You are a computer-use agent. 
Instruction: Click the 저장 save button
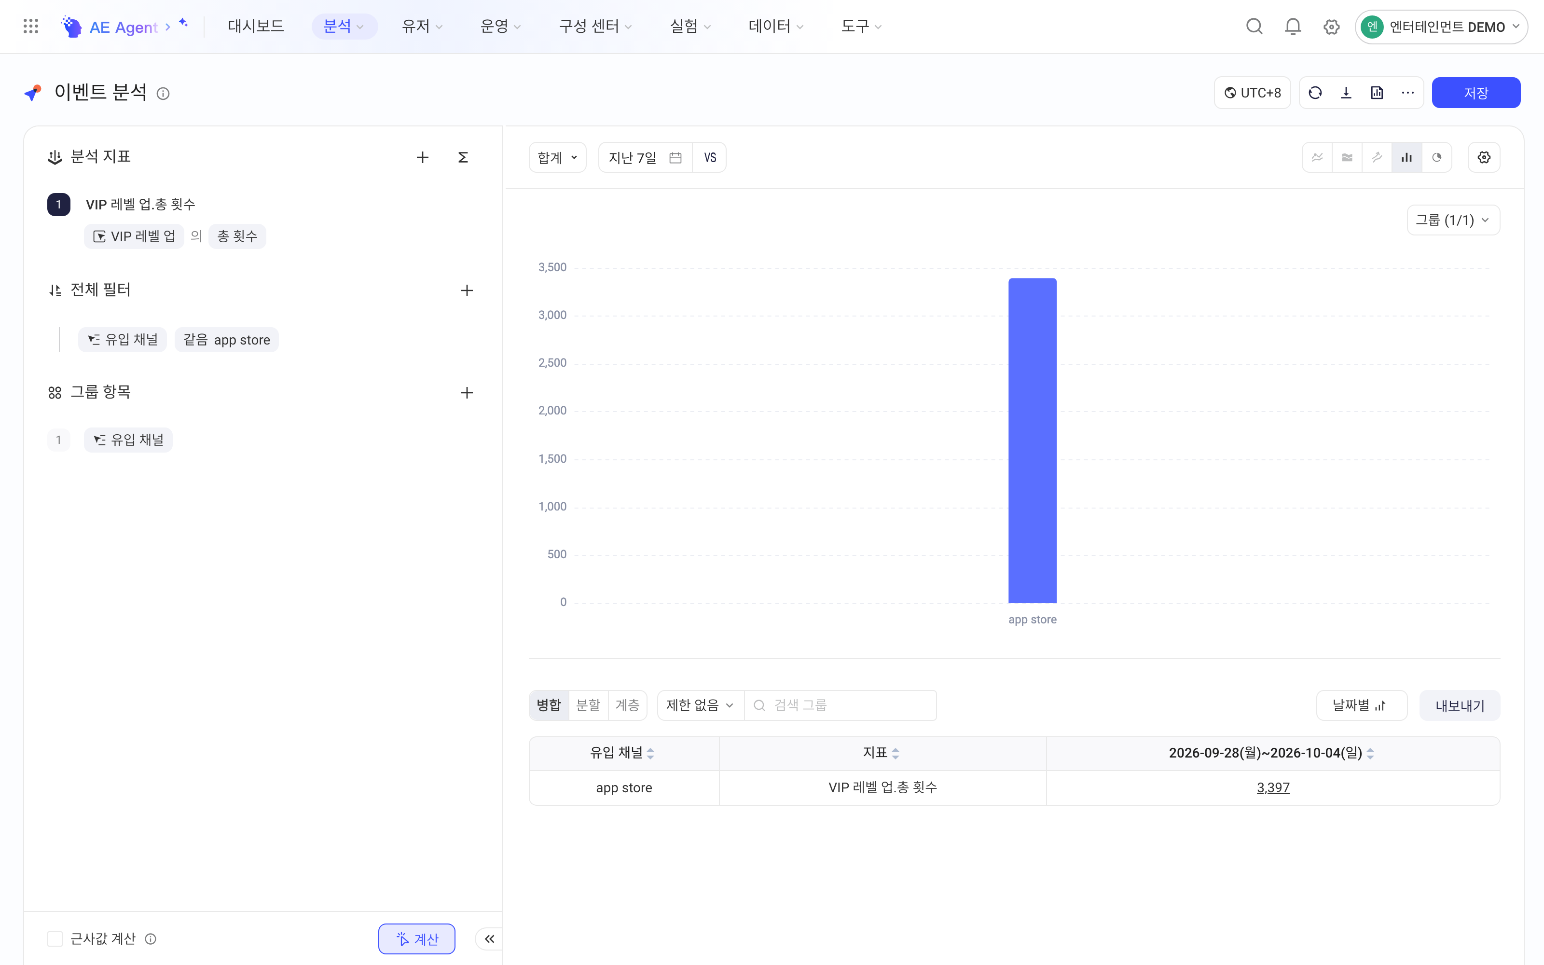coord(1476,93)
